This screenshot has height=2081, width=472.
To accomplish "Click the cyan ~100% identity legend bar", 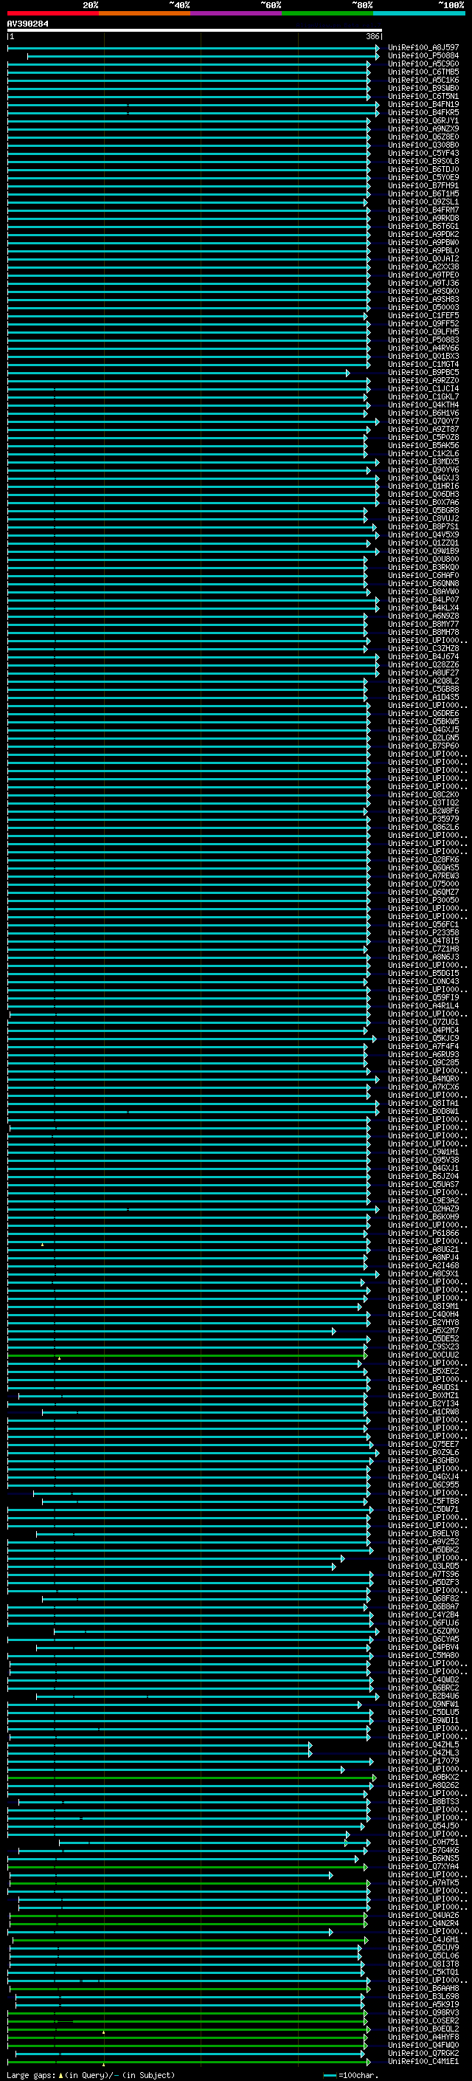I will tap(420, 13).
